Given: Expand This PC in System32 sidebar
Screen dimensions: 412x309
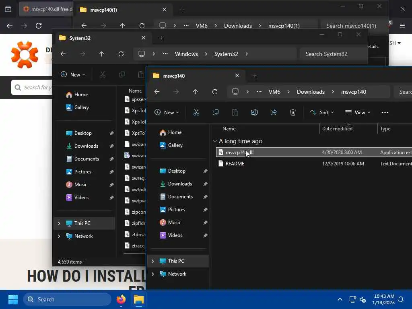Looking at the screenshot, I should click(59, 223).
